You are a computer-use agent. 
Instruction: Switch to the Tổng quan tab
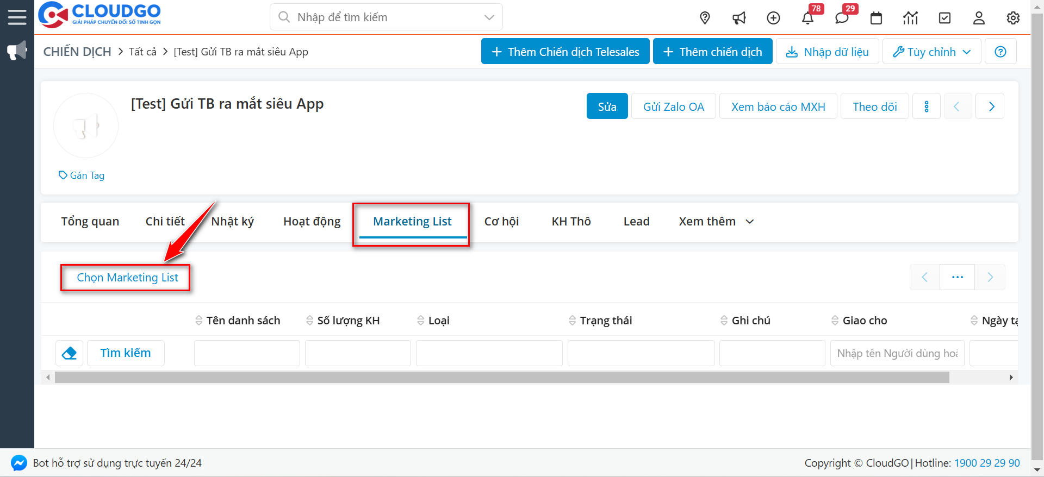[90, 222]
